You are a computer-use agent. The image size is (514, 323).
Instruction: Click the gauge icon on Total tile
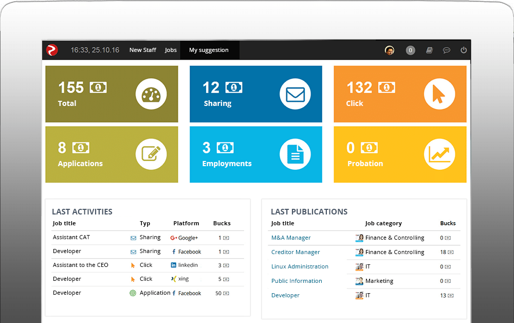coord(151,94)
